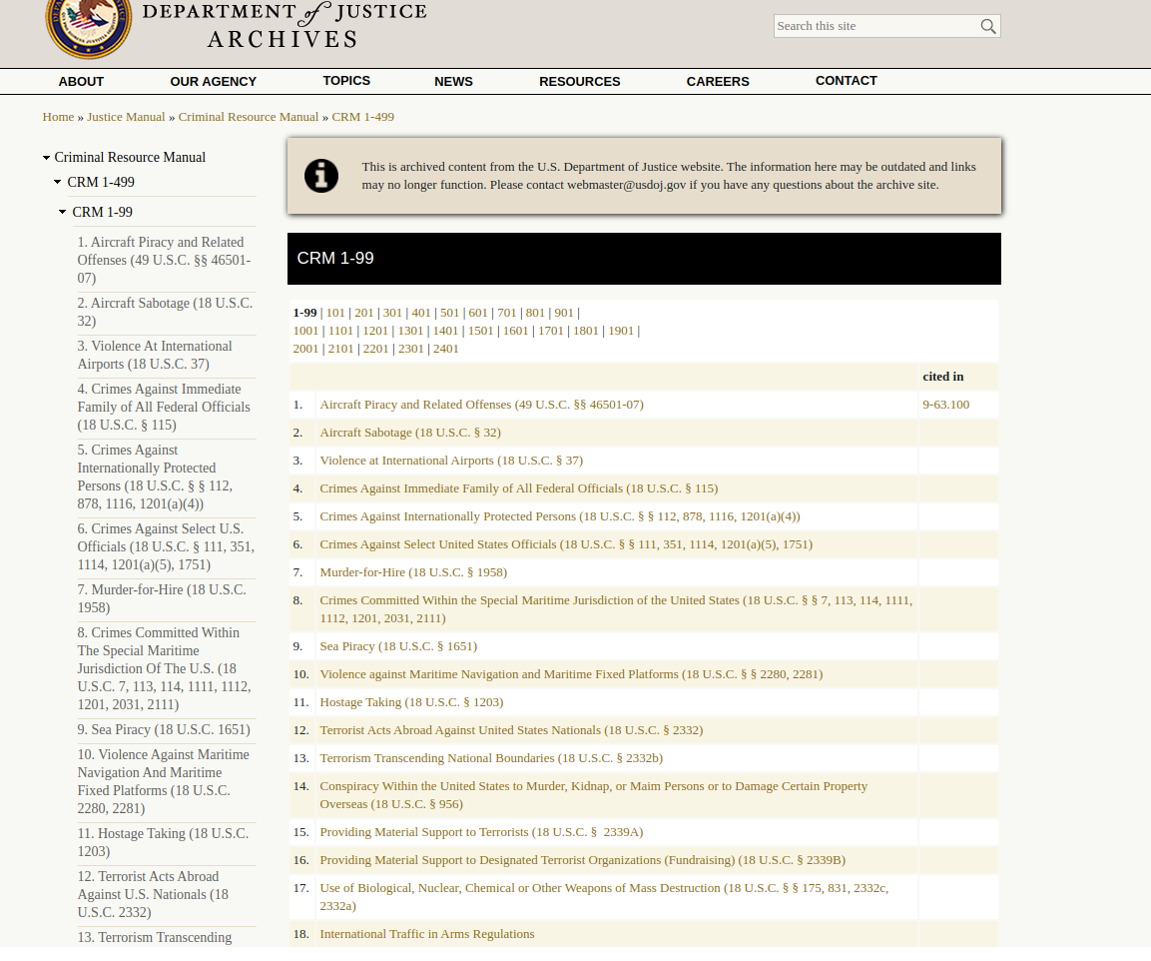This screenshot has width=1151, height=961.
Task: Click the search magnifier icon
Action: tap(988, 26)
